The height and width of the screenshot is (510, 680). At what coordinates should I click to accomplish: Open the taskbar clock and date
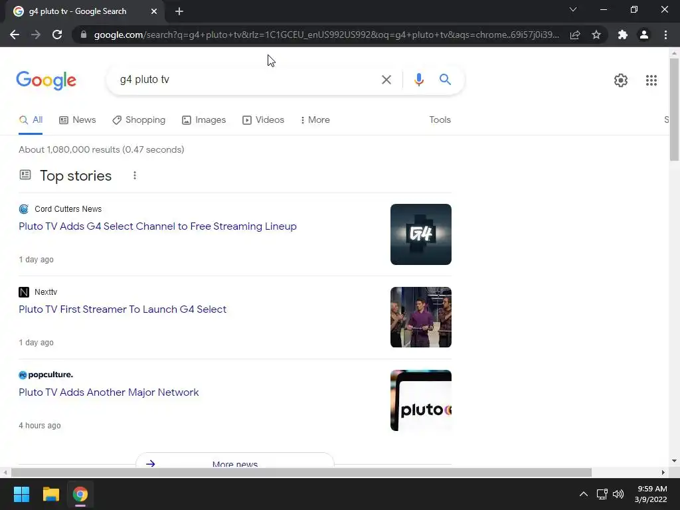[651, 494]
